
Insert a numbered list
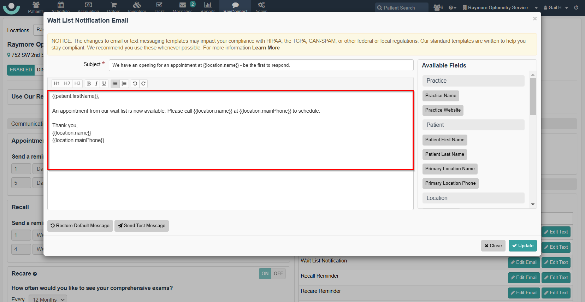click(x=124, y=84)
